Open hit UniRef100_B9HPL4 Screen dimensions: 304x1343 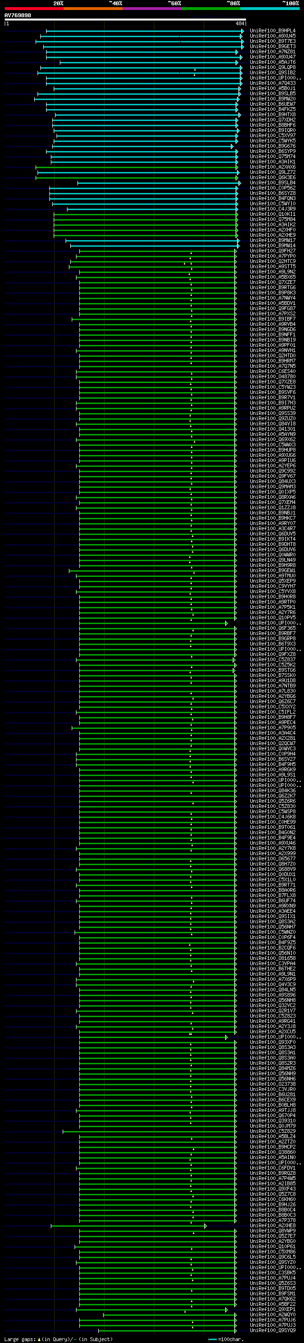click(273, 31)
